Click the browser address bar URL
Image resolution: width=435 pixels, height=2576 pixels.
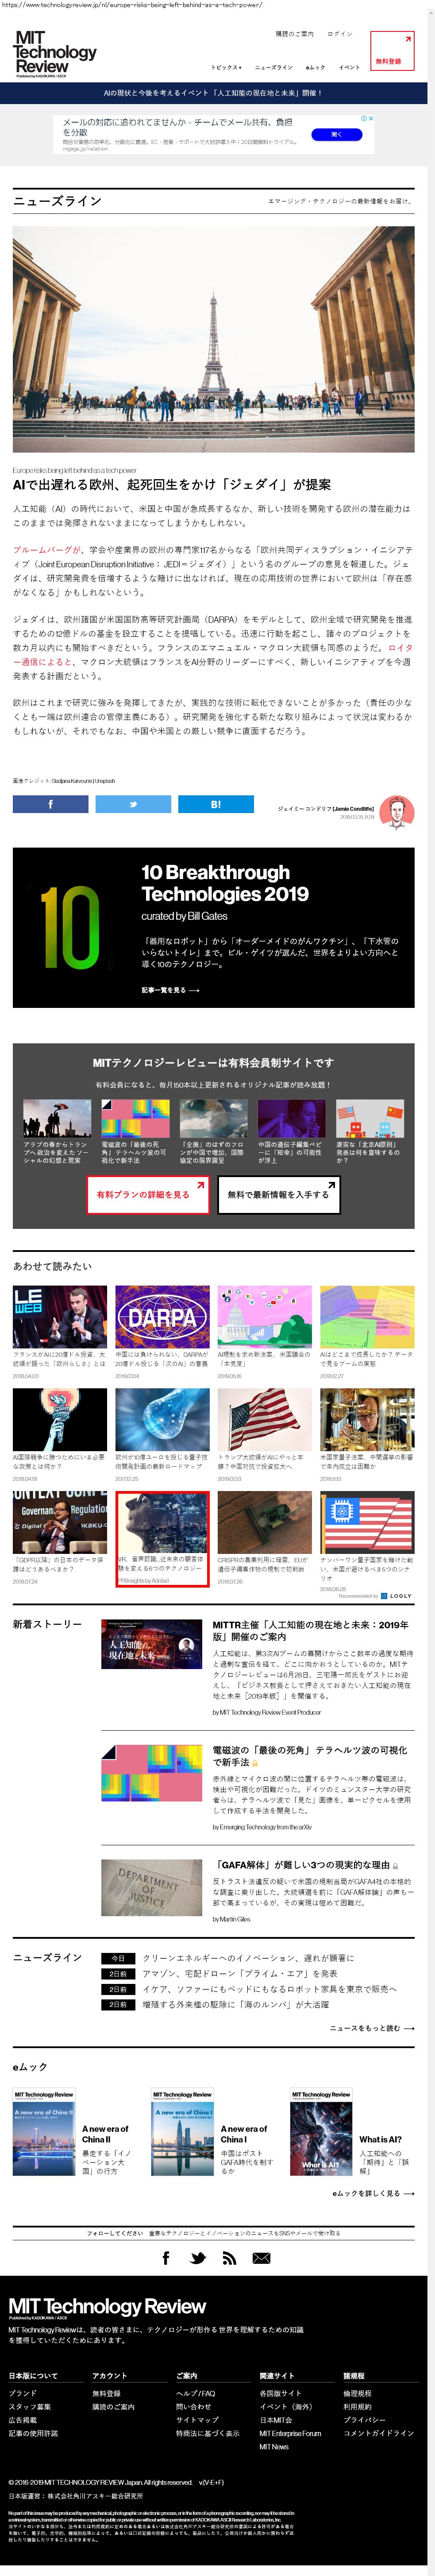coord(131,5)
